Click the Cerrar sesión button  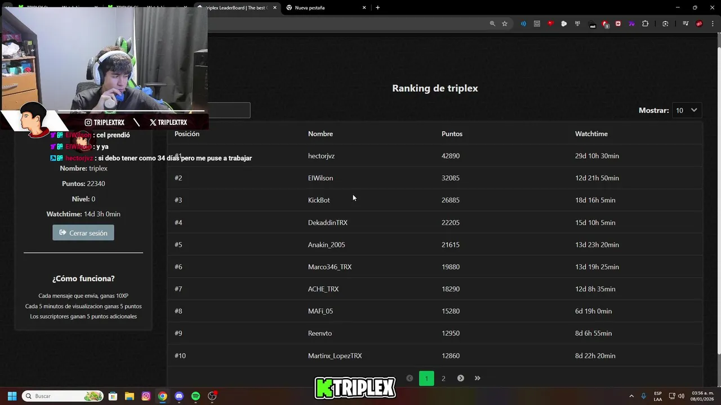click(83, 233)
